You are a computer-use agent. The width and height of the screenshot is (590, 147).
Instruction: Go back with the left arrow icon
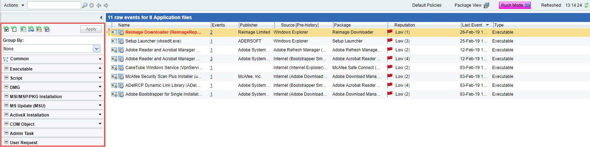(99, 5)
